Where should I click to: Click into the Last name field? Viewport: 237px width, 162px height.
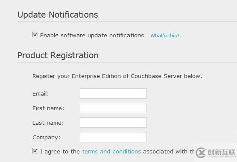(x=113, y=123)
